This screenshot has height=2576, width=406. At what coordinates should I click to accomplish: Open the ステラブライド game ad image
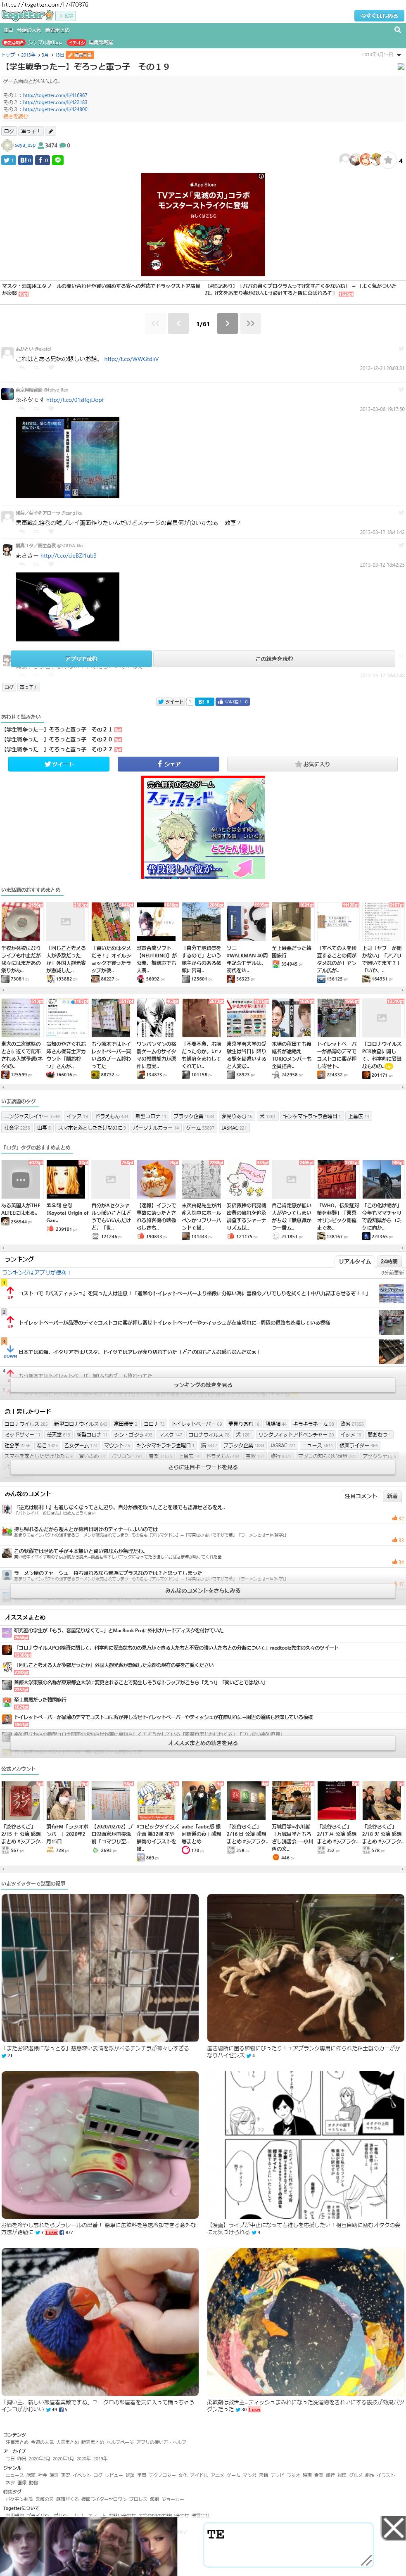click(x=203, y=827)
